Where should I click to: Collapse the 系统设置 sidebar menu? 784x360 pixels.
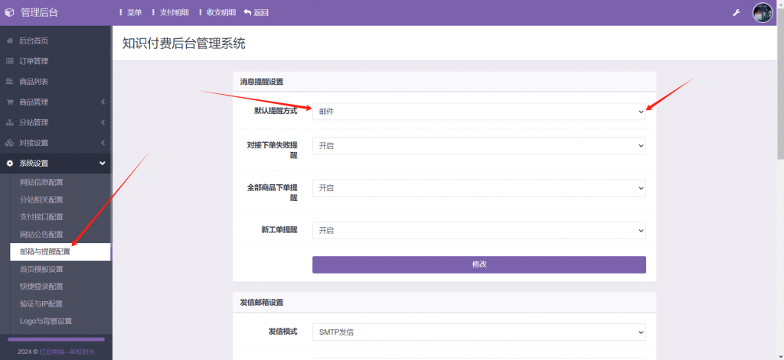coord(56,164)
